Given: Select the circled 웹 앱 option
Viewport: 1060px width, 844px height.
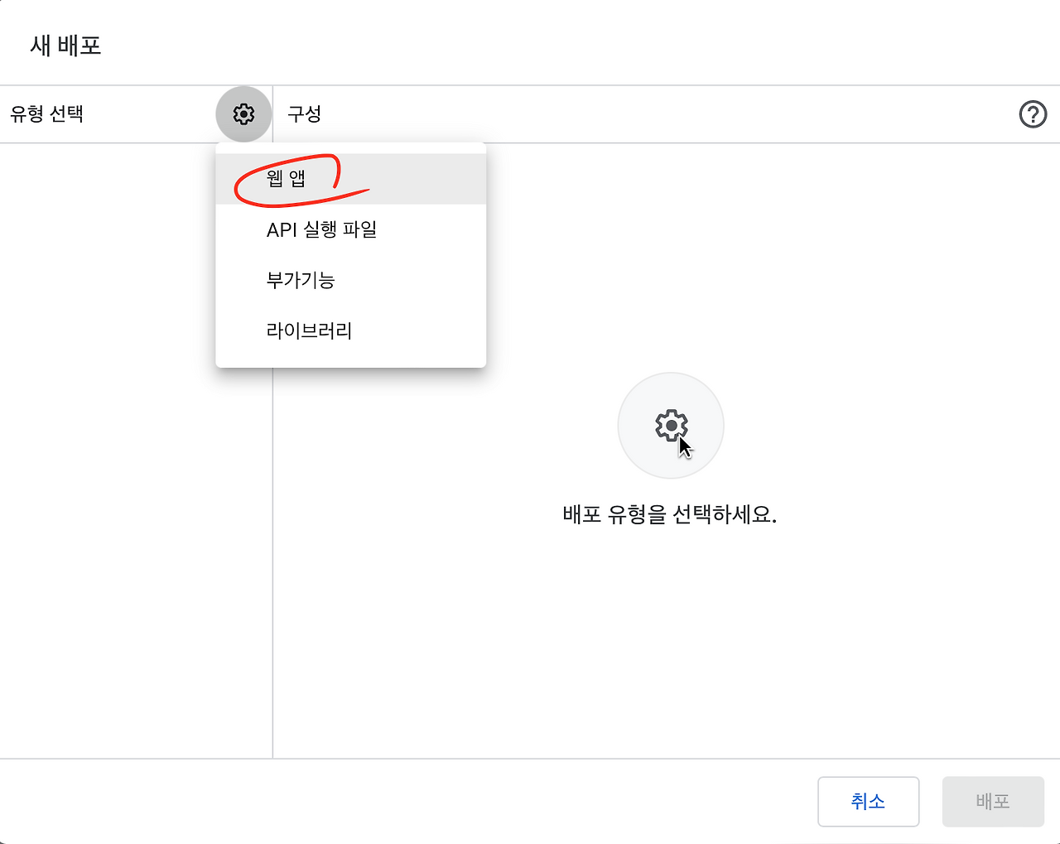Looking at the screenshot, I should pos(288,178).
